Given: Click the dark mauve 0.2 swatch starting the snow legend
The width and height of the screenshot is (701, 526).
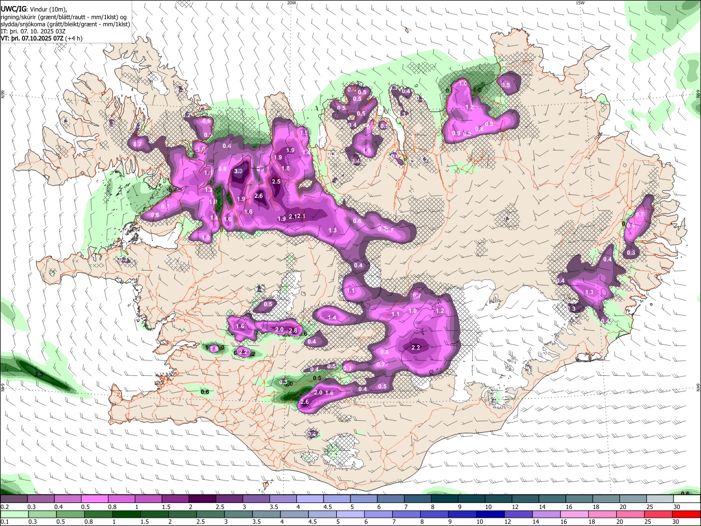Looking at the screenshot, I should click(x=14, y=499).
